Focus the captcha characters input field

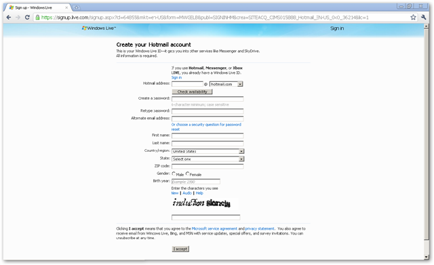point(205,218)
